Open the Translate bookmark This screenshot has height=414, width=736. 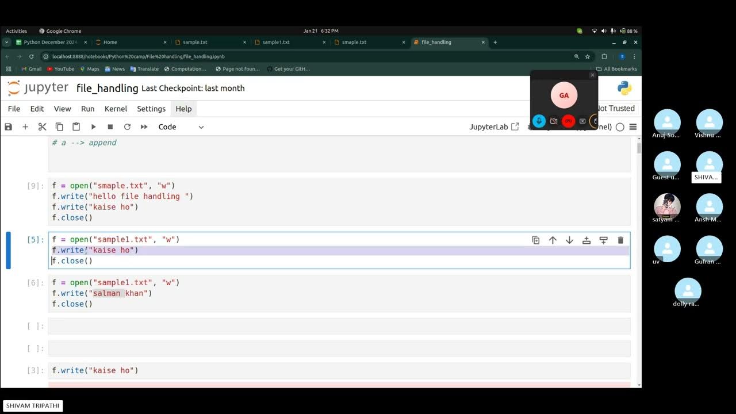(x=144, y=69)
